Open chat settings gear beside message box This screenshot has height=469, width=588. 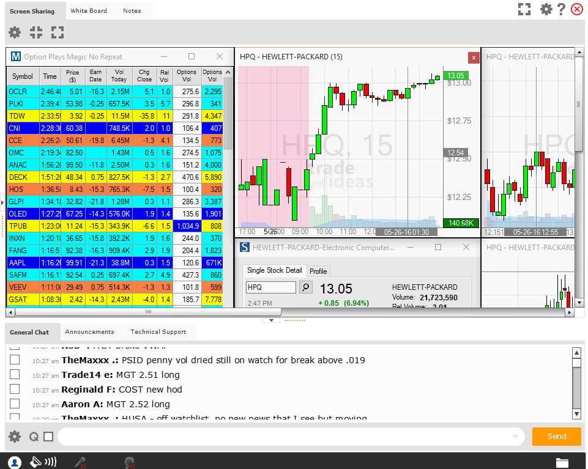pyautogui.click(x=15, y=437)
